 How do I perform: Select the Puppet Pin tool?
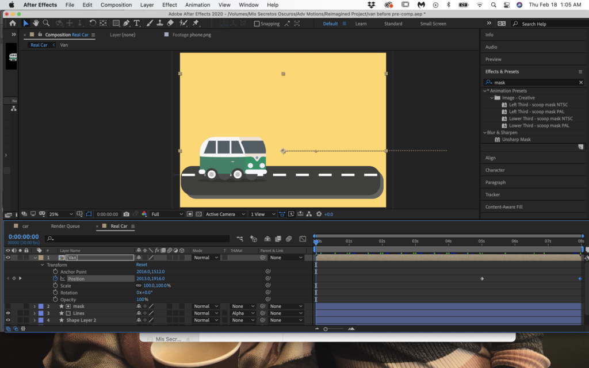click(x=196, y=24)
